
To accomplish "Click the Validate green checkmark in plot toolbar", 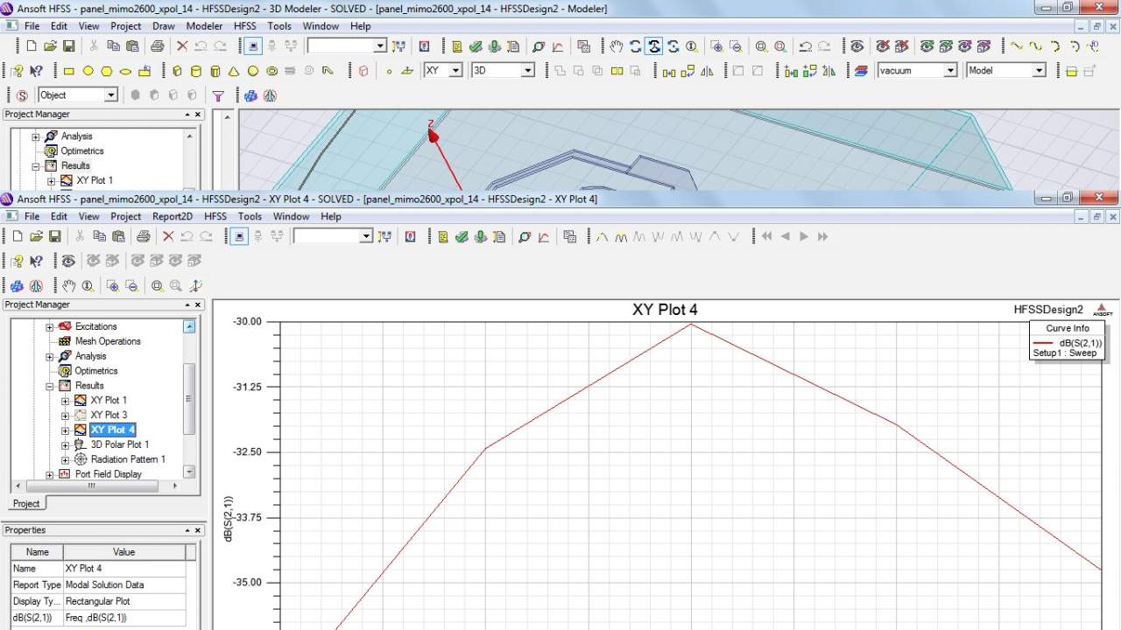I will tap(462, 236).
